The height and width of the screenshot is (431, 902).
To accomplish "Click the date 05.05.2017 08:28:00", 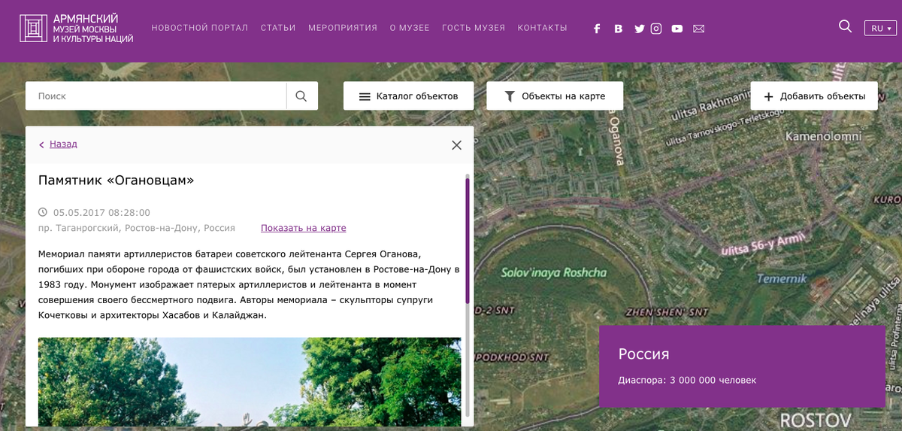I will (x=101, y=212).
